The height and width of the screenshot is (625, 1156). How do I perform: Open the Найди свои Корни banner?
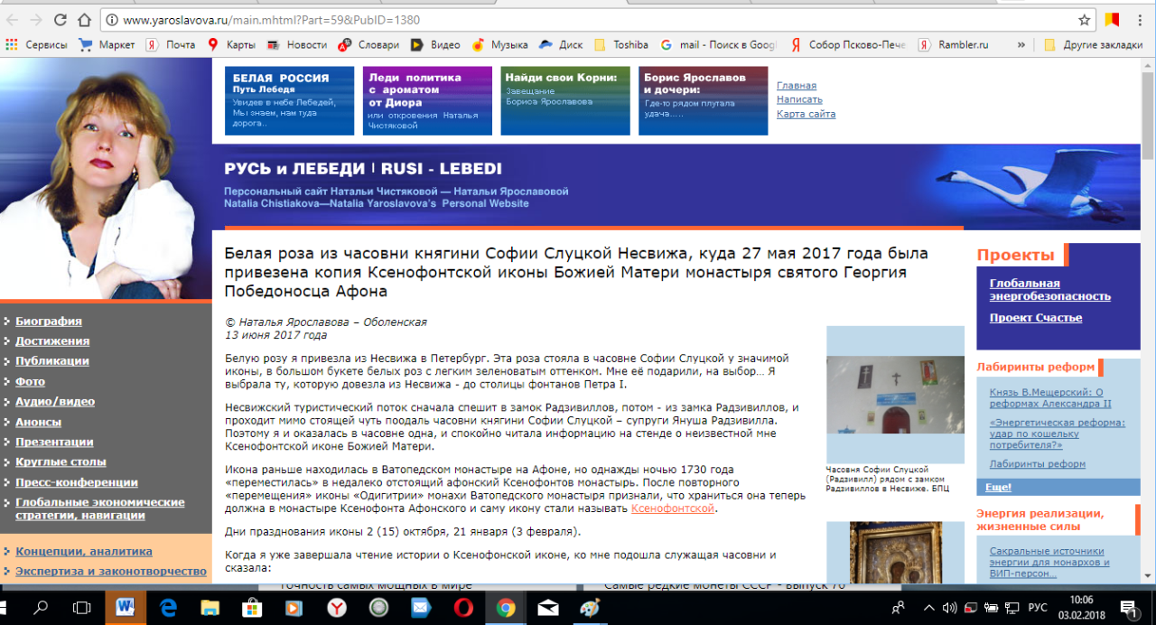[565, 101]
